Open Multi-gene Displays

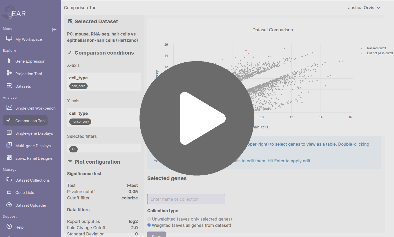(33, 146)
